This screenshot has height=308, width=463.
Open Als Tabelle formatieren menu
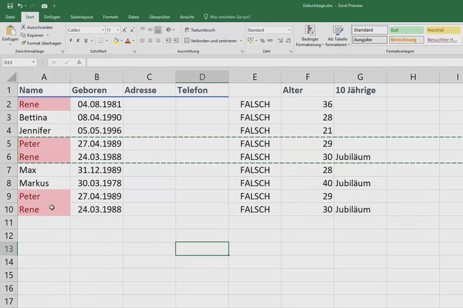[338, 36]
